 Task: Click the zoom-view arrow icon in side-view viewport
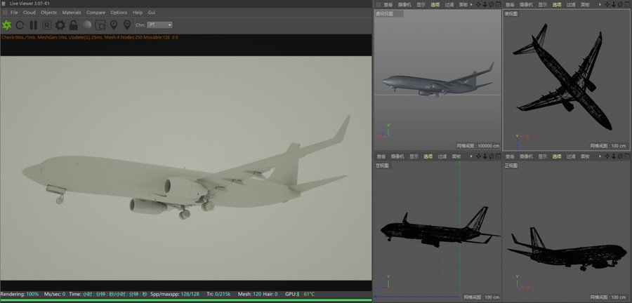[x=485, y=156]
